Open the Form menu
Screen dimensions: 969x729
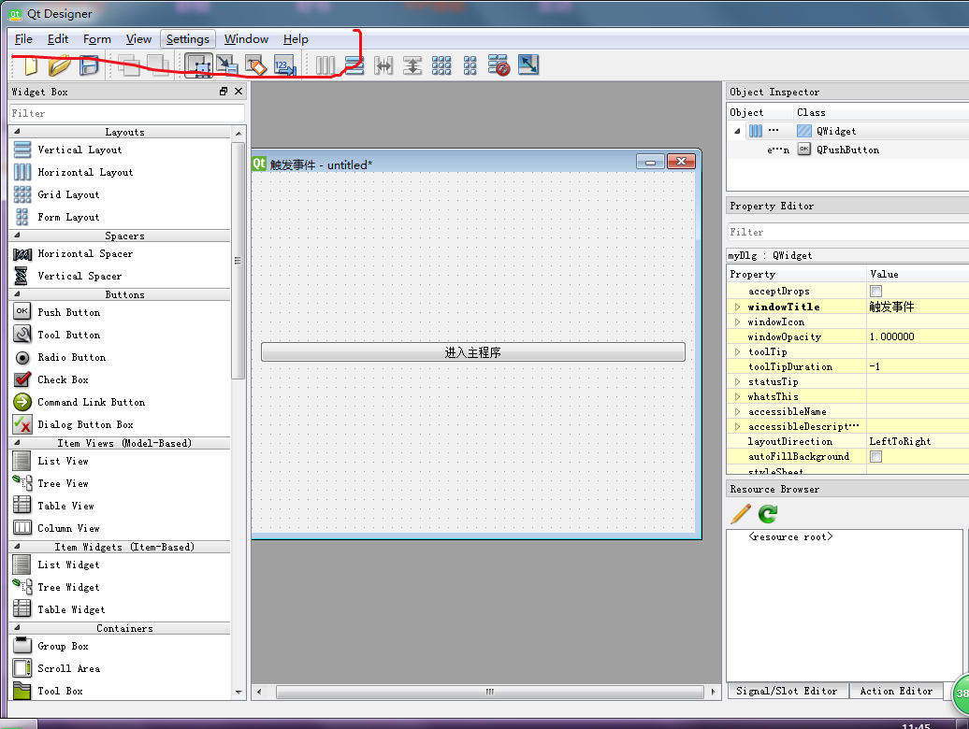(x=96, y=39)
